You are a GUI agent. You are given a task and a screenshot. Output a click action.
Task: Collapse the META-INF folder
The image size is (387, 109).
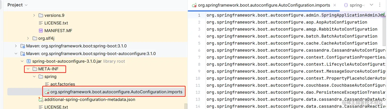pyautogui.click(x=28, y=69)
